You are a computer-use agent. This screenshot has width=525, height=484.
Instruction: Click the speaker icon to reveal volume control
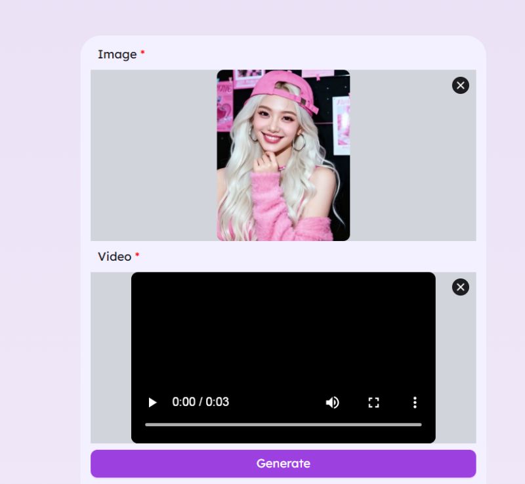[332, 402]
